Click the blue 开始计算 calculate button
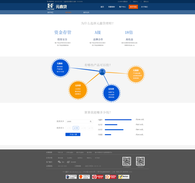The image size is (195, 183). (73, 135)
